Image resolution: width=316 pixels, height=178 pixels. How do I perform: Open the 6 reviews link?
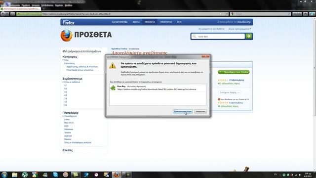(236, 103)
